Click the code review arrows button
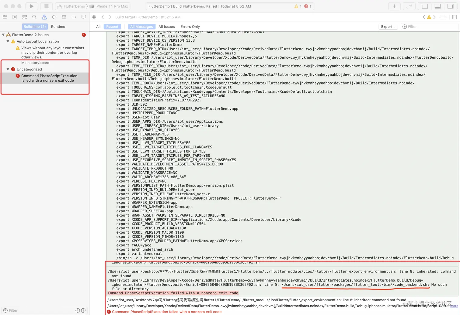The height and width of the screenshot is (315, 460). [409, 6]
